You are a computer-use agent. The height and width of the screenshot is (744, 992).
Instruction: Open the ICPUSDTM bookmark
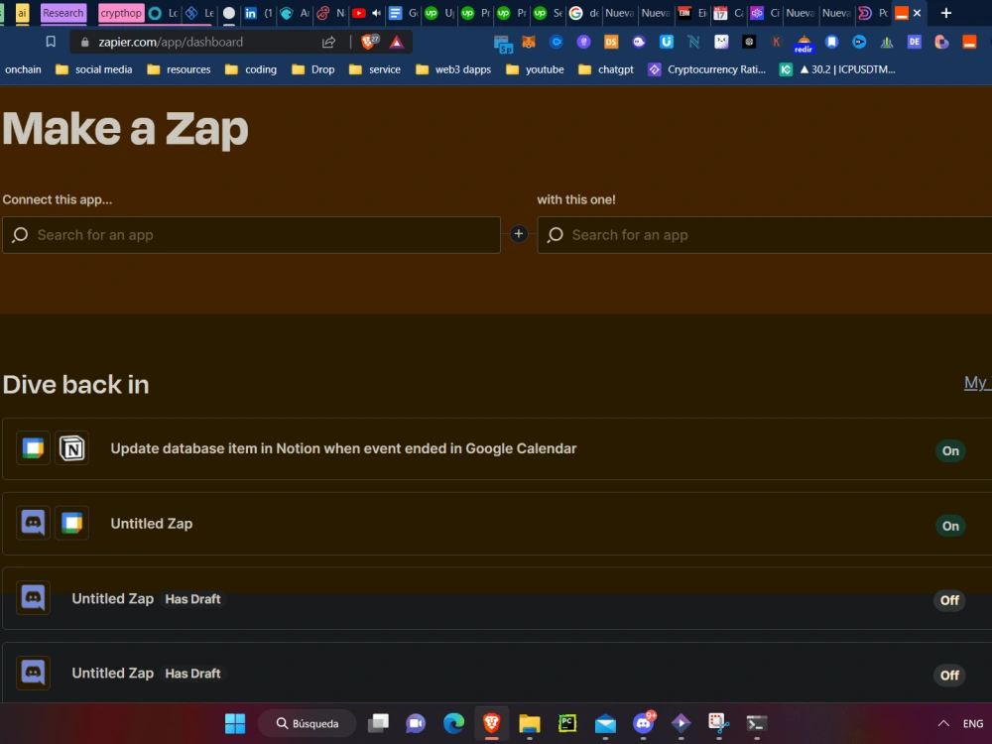click(x=837, y=69)
